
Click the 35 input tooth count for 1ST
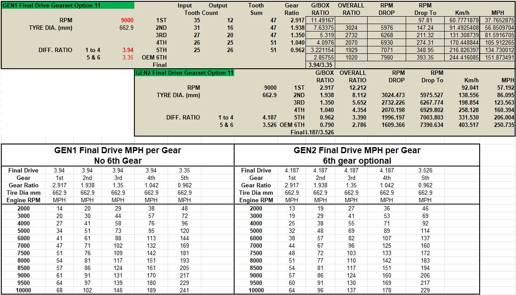click(x=197, y=21)
